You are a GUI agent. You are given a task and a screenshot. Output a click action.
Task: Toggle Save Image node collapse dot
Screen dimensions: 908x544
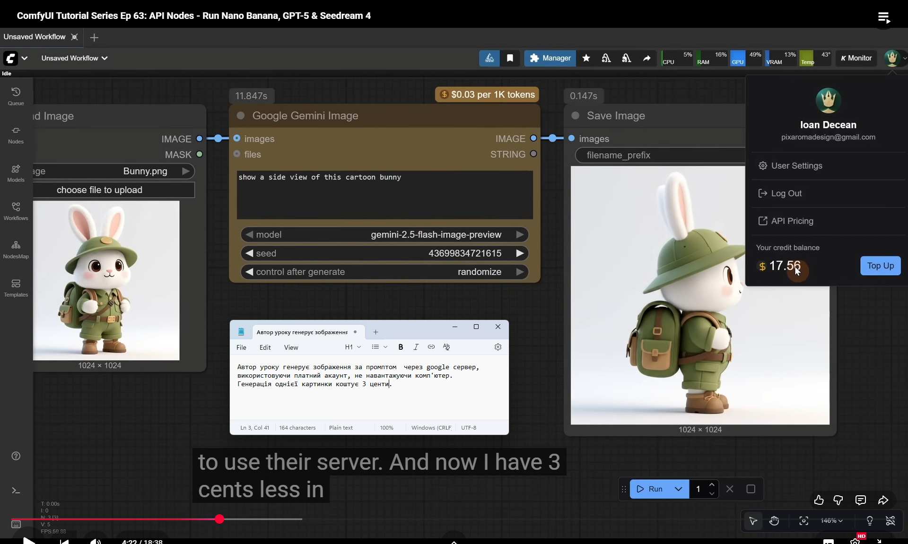pyautogui.click(x=576, y=116)
